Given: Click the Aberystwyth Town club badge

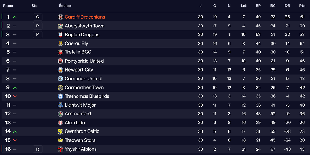Looking at the screenshot, I should [x=60, y=26].
